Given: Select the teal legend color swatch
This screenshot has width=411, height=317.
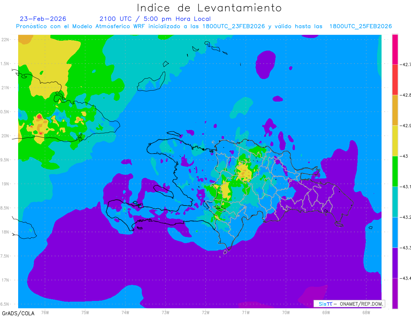Looking at the screenshot, I should 395,202.
